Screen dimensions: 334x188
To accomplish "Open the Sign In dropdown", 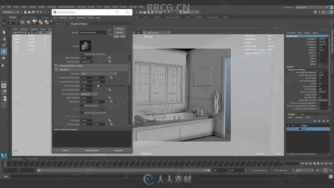I will click(x=189, y=12).
